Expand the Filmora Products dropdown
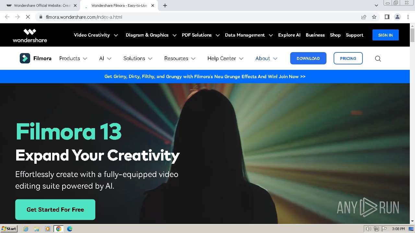Viewport: 415px width, 233px height. (x=73, y=59)
